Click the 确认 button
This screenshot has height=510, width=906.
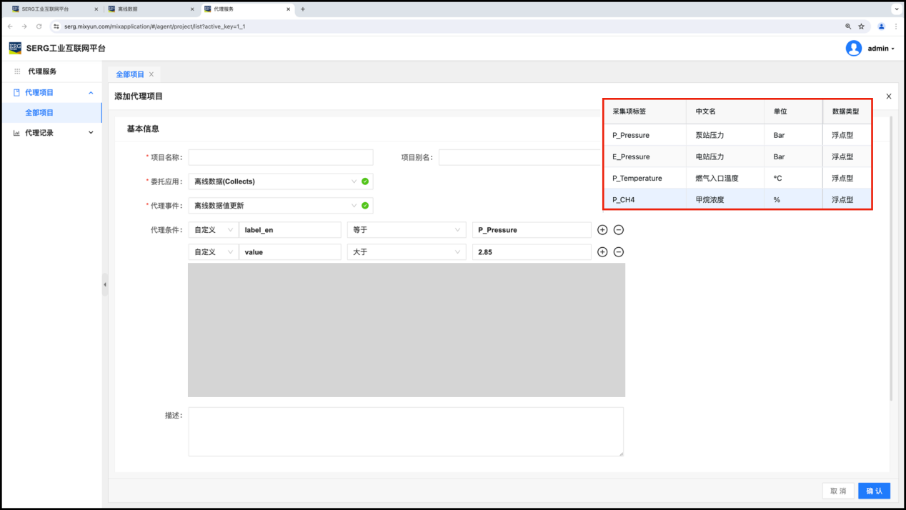pyautogui.click(x=874, y=491)
